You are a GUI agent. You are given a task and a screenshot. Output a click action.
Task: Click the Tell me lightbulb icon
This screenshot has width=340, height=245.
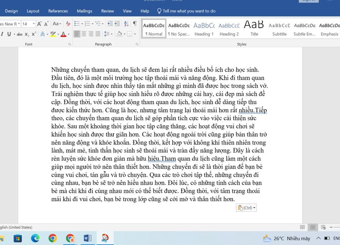click(x=159, y=11)
